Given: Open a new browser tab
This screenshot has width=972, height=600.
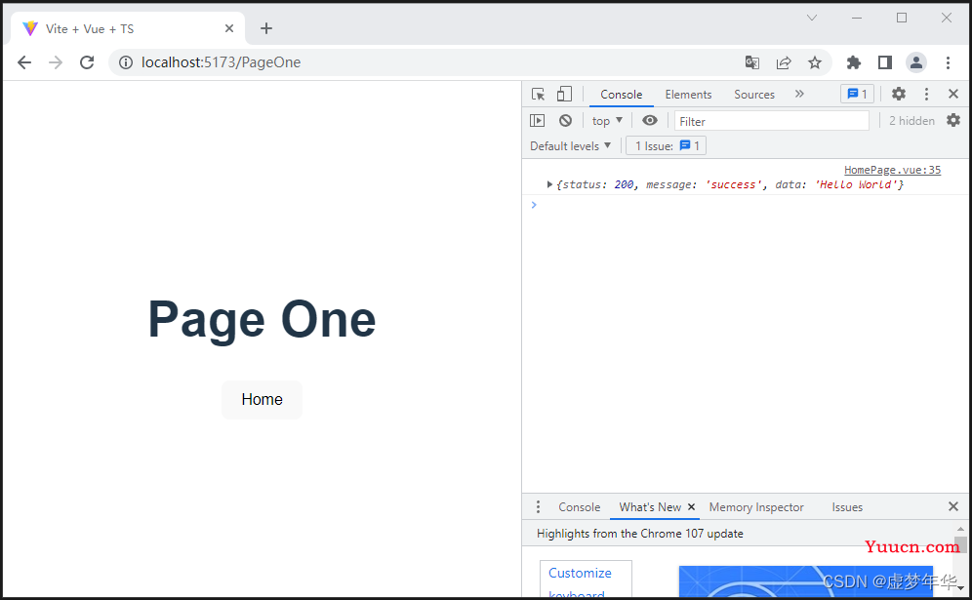Looking at the screenshot, I should (266, 28).
